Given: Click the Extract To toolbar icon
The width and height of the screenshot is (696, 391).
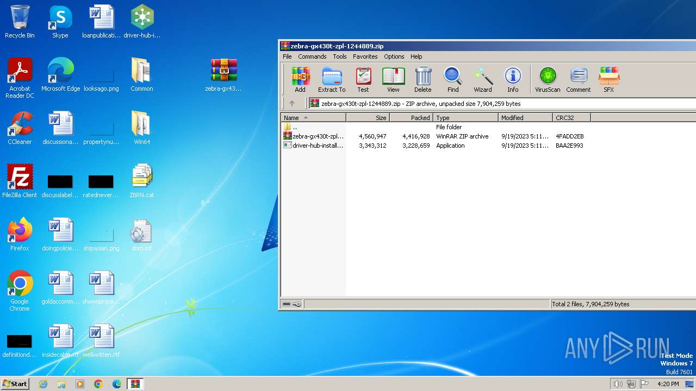Looking at the screenshot, I should [x=332, y=80].
